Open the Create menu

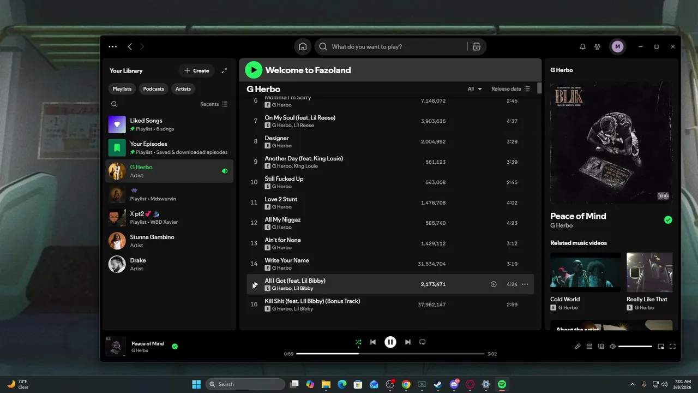point(197,70)
